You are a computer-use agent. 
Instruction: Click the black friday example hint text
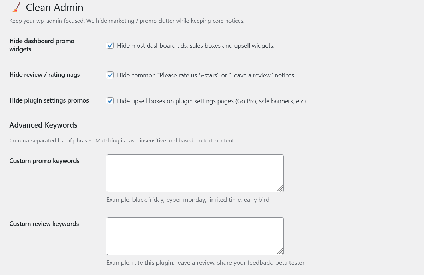click(188, 200)
